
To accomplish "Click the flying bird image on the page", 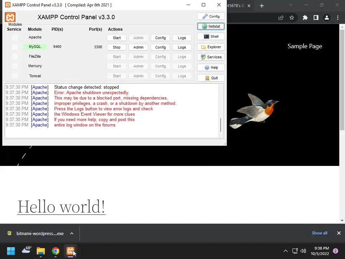I will tap(254, 111).
